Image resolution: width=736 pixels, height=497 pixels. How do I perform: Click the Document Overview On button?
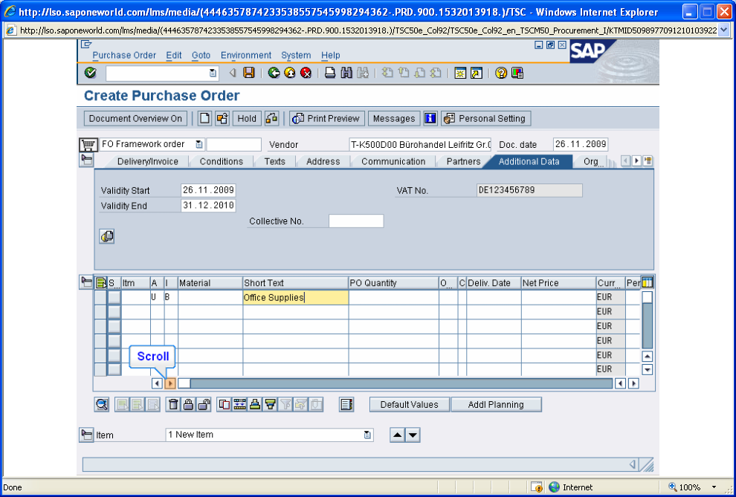(x=135, y=119)
